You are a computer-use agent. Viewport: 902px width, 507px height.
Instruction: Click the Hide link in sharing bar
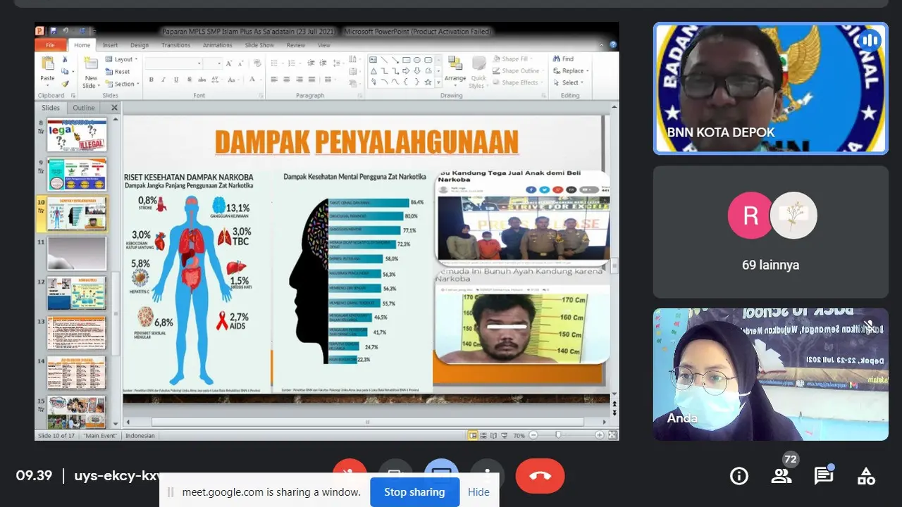tap(478, 492)
